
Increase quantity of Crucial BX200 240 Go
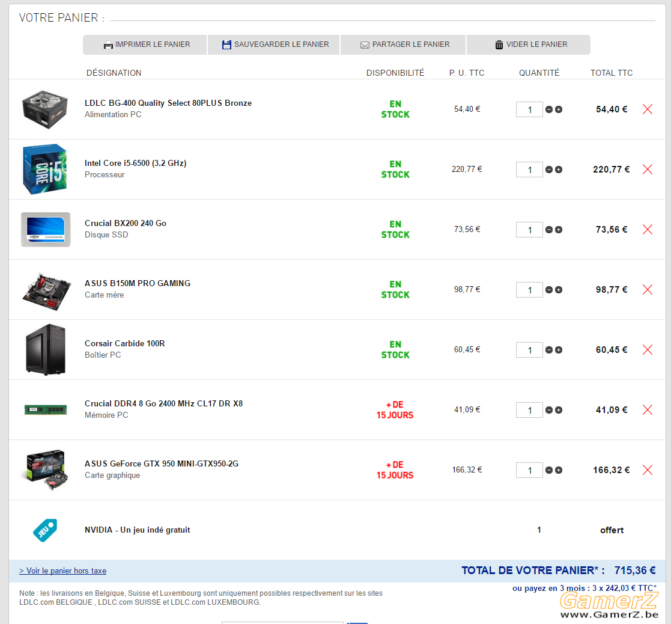click(x=559, y=230)
